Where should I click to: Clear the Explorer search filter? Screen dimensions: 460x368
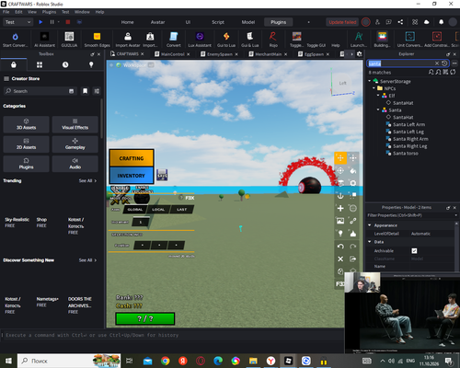tap(437, 63)
